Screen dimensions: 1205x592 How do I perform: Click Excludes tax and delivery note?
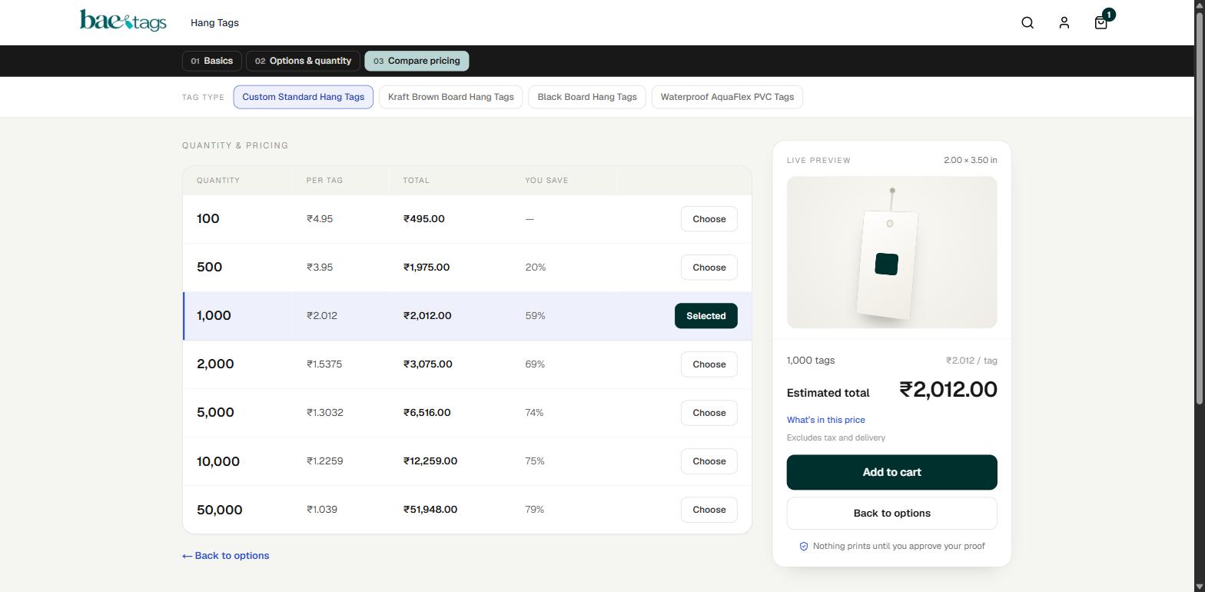click(836, 437)
